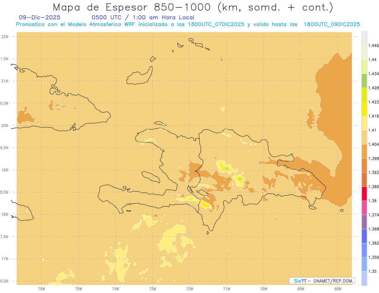Click the longitude label '76W'

pos(41,289)
